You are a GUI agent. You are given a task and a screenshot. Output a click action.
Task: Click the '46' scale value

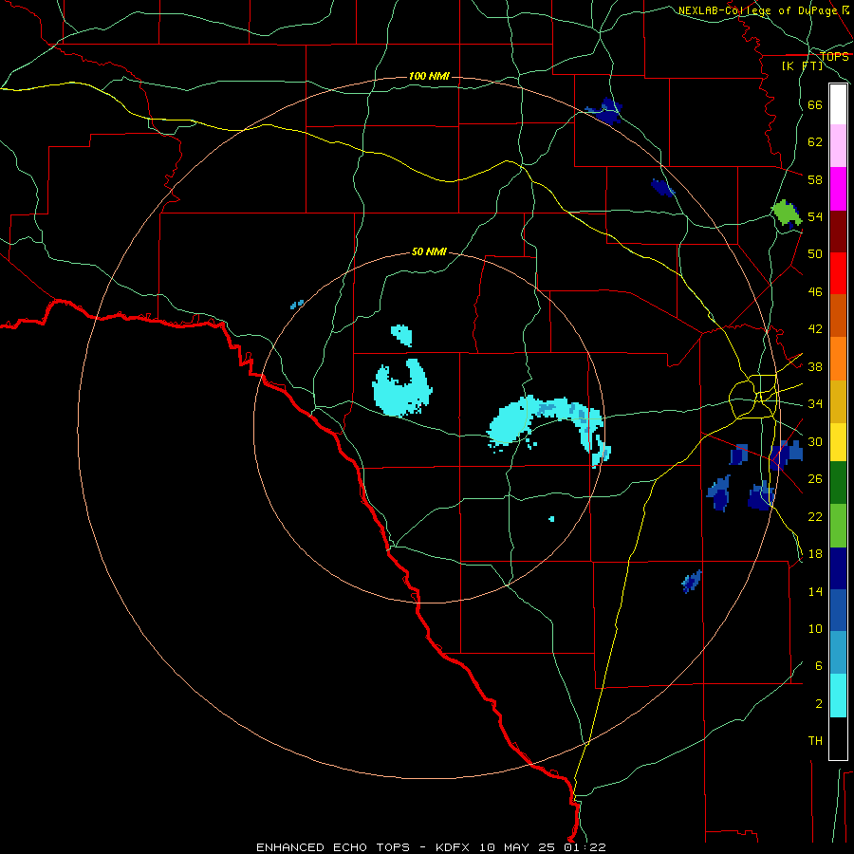pos(815,292)
